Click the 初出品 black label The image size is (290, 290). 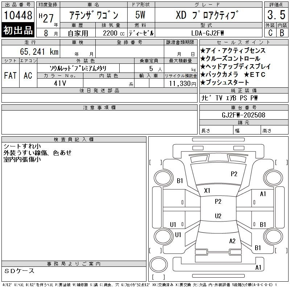click(18, 30)
